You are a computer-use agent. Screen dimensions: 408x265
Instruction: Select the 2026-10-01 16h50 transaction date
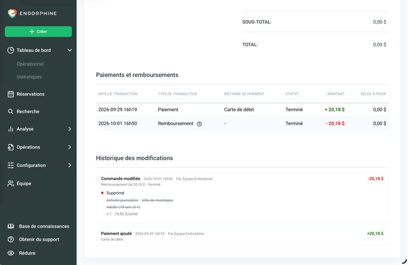coord(118,123)
